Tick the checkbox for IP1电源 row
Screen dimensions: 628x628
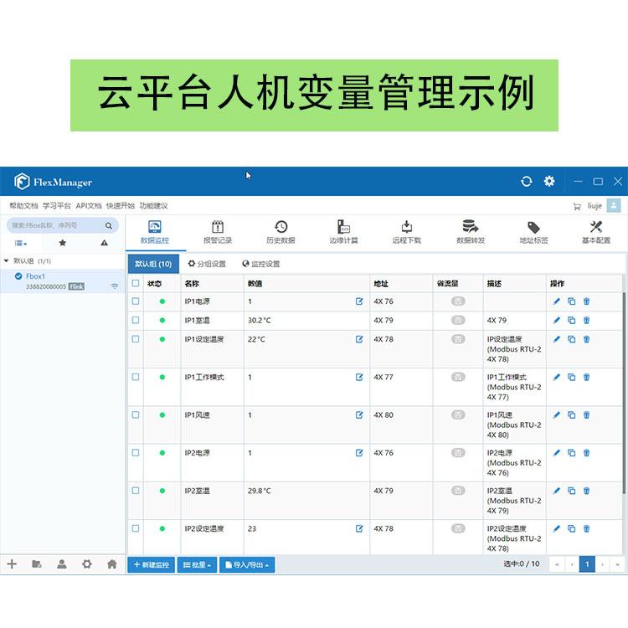pos(136,301)
